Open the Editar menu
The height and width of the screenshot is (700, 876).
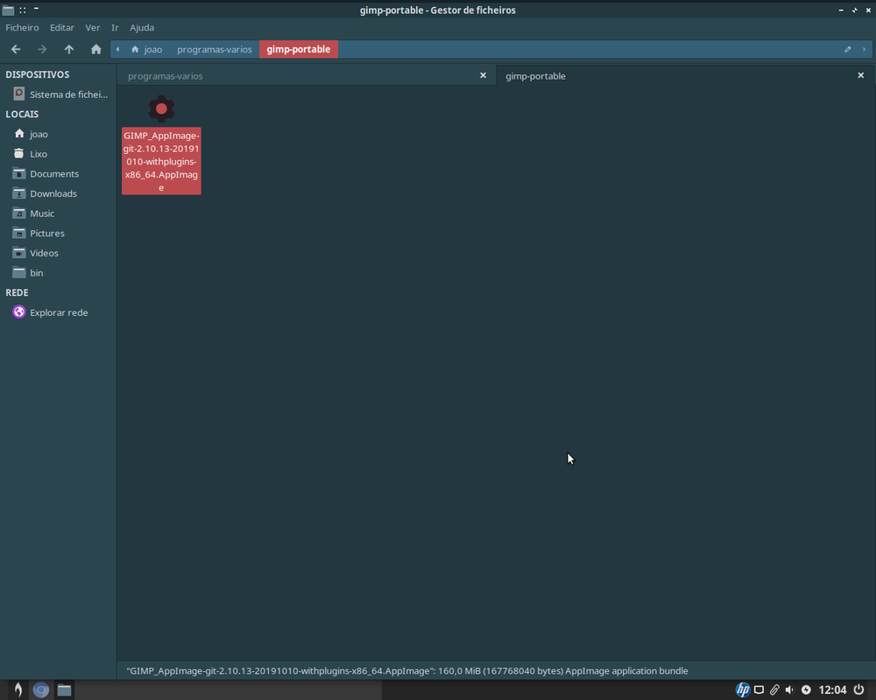[x=62, y=27]
